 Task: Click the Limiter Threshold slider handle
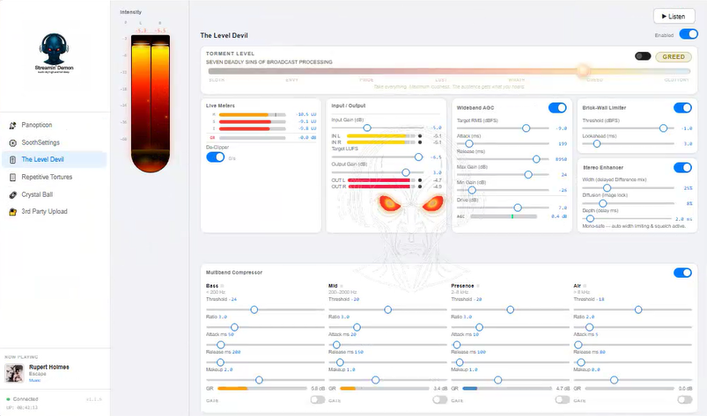coord(663,128)
